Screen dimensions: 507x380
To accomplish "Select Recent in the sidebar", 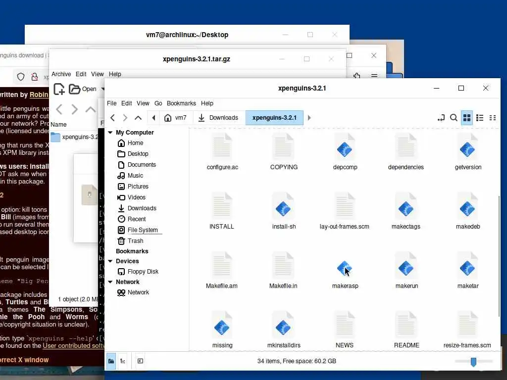I will coord(137,219).
